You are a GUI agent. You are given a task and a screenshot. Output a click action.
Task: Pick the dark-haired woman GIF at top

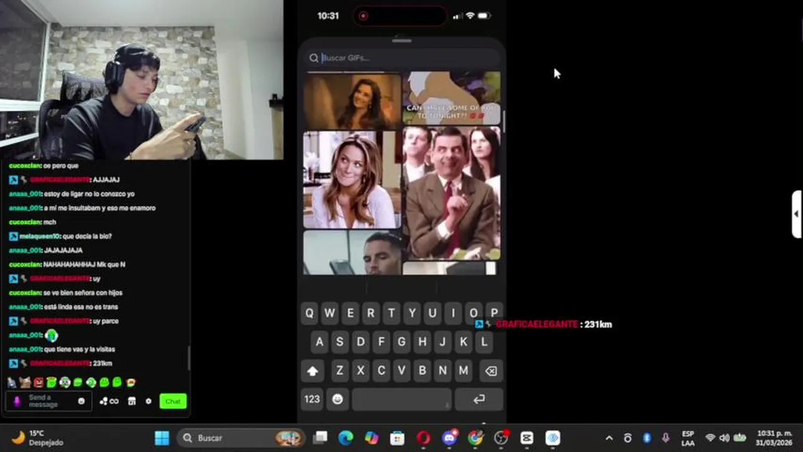tap(352, 100)
